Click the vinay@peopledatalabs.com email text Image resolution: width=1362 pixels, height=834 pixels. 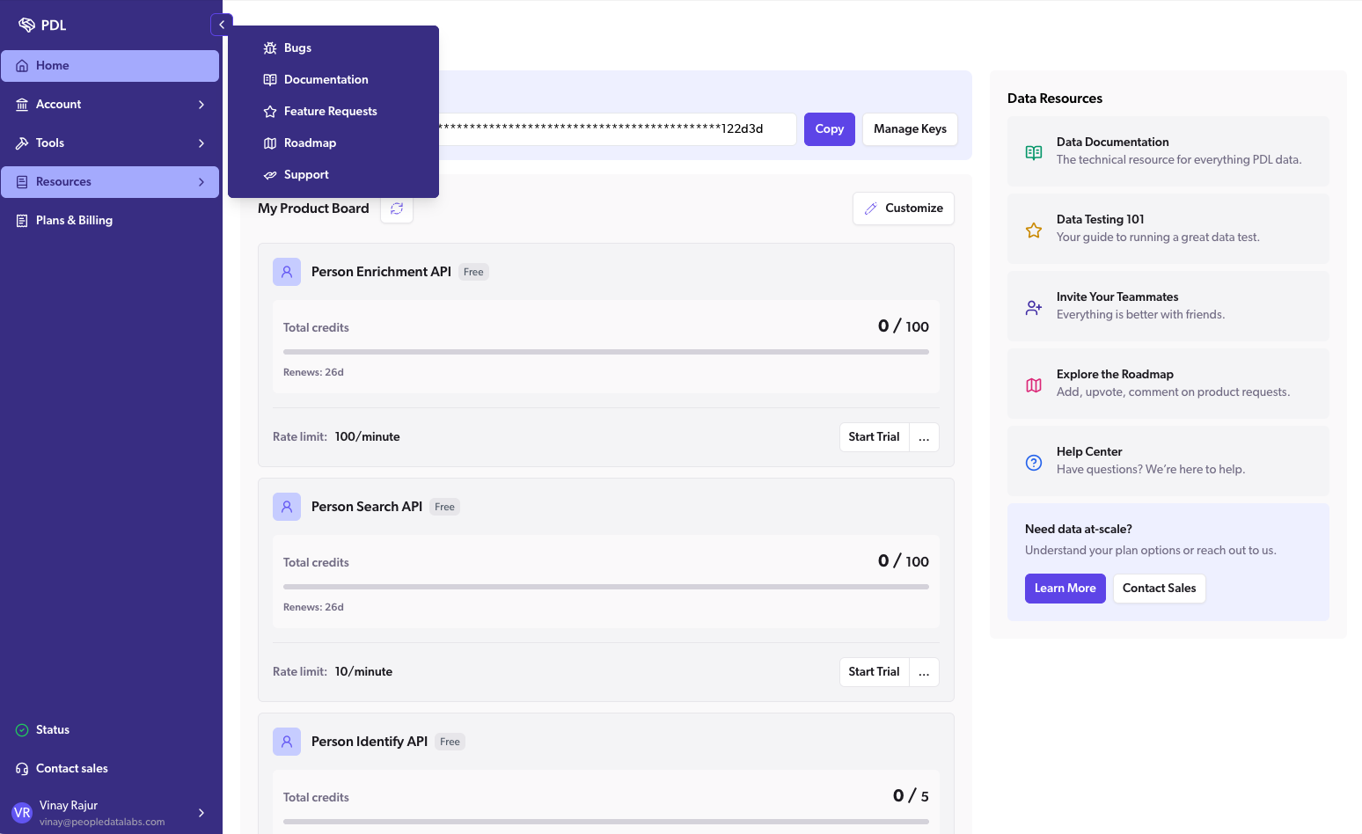pos(102,823)
